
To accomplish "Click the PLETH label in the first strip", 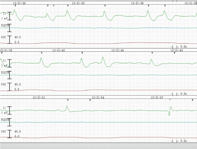I will pyautogui.click(x=5, y=25).
